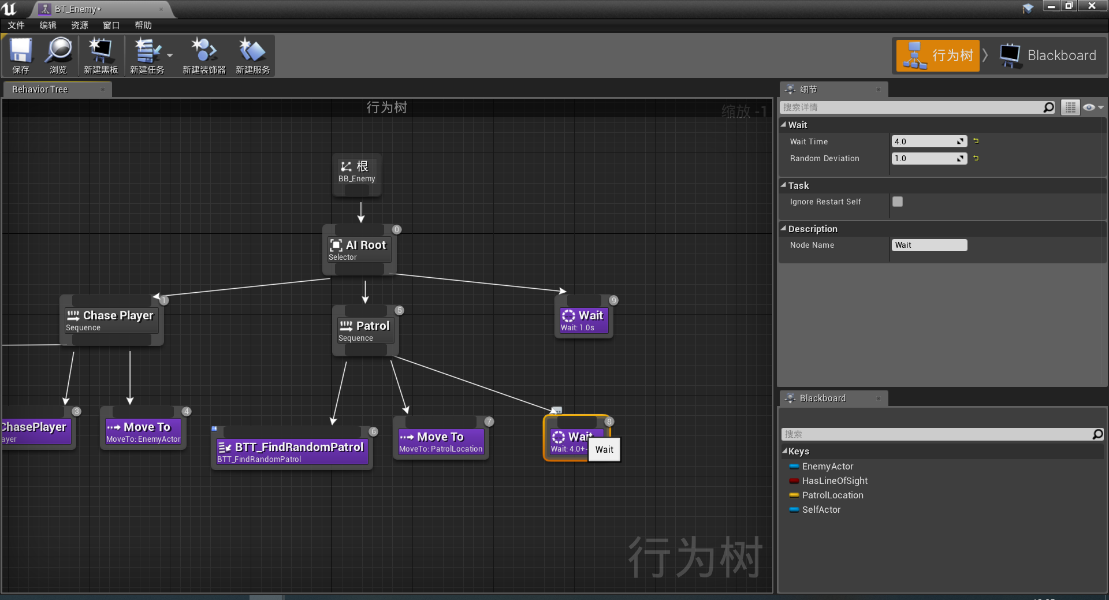Close the Behavior Tree panel tab

click(103, 90)
